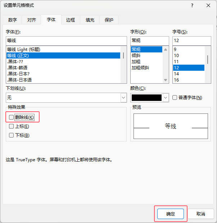This screenshot has width=217, height=223.
Task: Switch to the 数字 tab
Action: pyautogui.click(x=13, y=20)
